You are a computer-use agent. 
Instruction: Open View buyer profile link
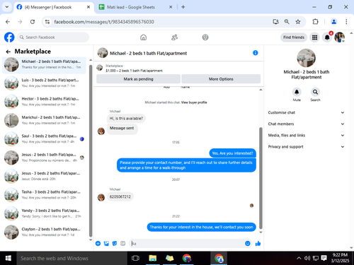pyautogui.click(x=194, y=102)
